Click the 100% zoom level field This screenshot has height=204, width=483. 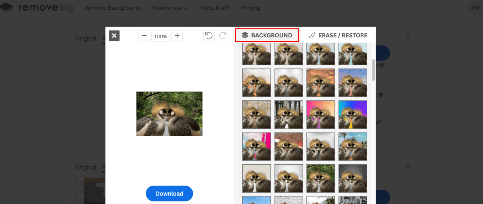pos(161,36)
